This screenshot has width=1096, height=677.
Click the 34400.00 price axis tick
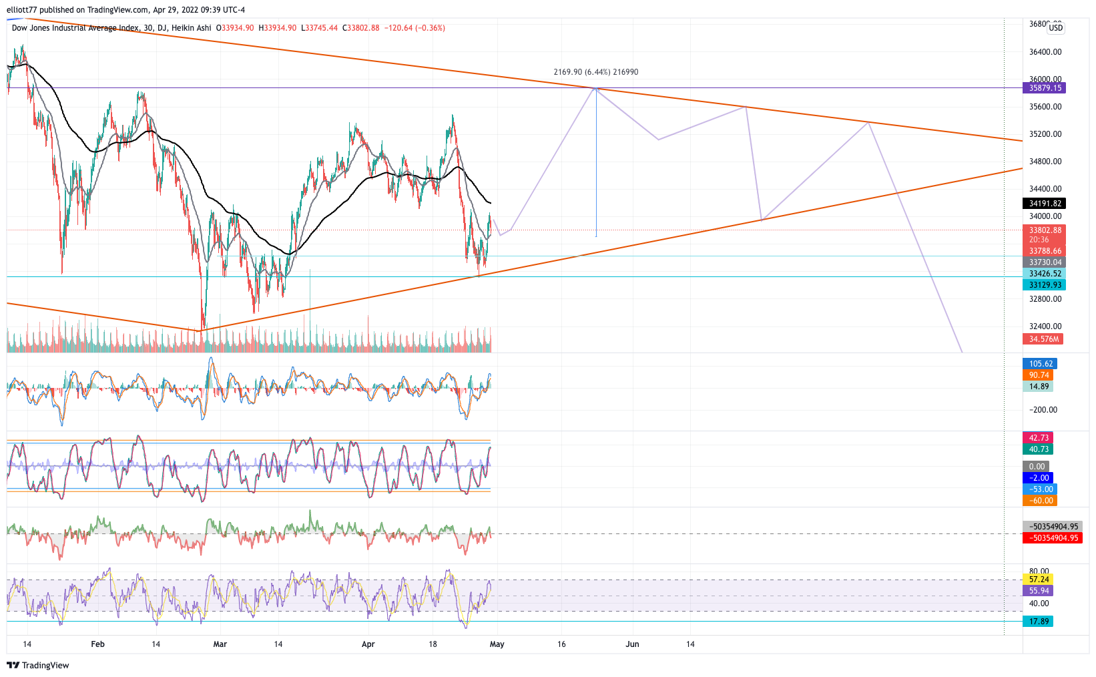1045,189
